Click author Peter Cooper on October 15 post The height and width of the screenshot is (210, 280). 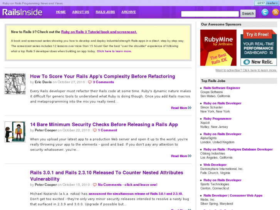46,185
